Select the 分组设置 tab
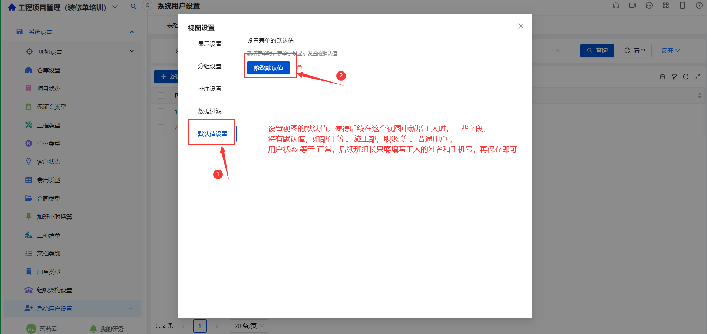Screen dimensions: 707x334 point(209,66)
